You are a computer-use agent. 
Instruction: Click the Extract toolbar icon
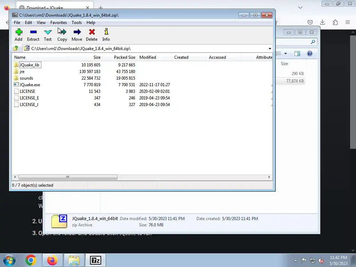(x=33, y=32)
